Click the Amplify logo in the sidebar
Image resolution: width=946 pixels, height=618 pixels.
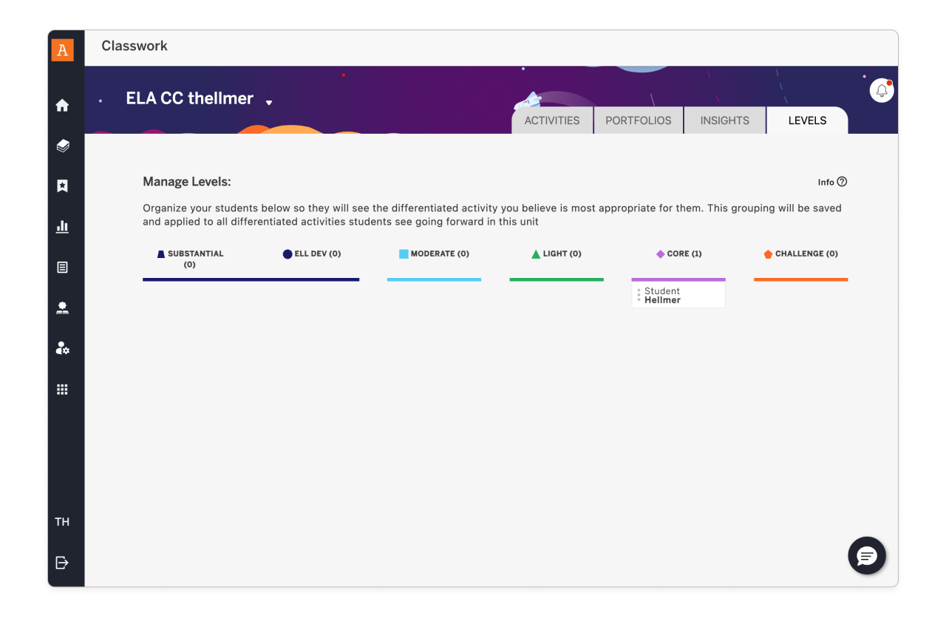click(x=63, y=50)
